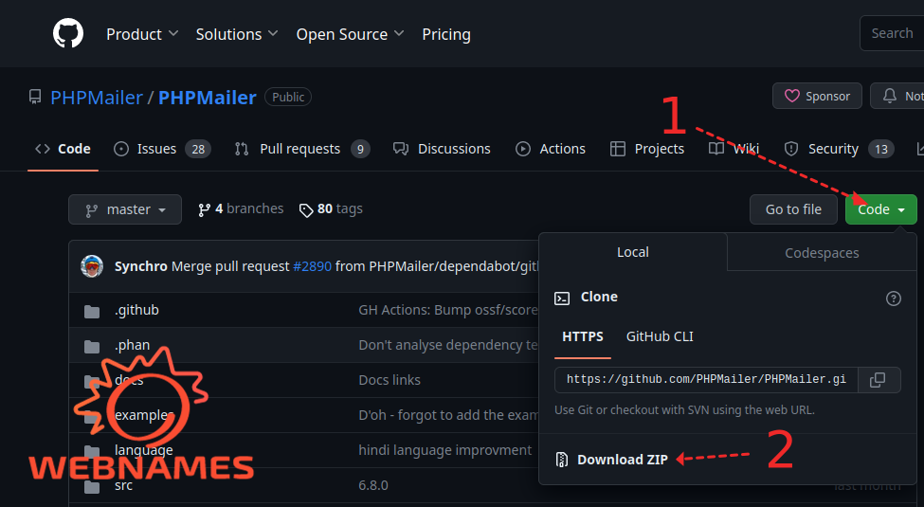Switch to the Codespaces tab
The width and height of the screenshot is (924, 507).
pos(822,253)
